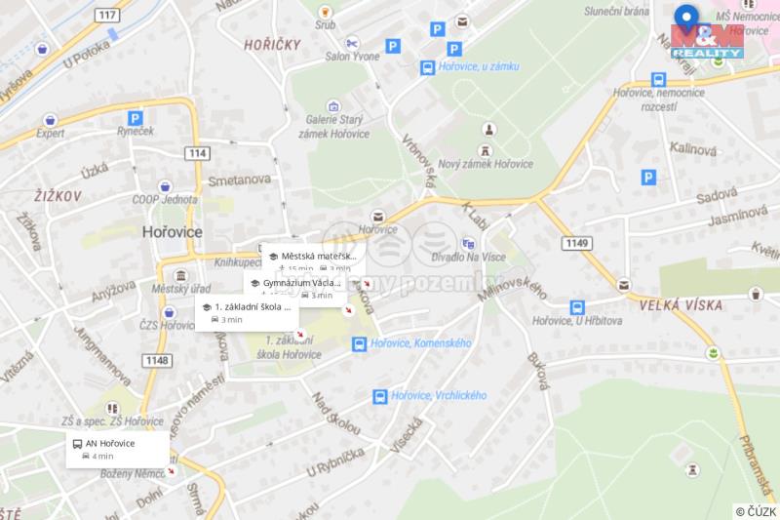
Task: Click the Rynečkek parking icon
Action: tap(136, 118)
